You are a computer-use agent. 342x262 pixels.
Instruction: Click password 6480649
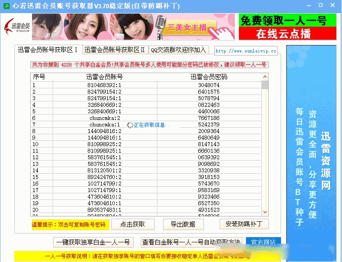tap(209, 137)
